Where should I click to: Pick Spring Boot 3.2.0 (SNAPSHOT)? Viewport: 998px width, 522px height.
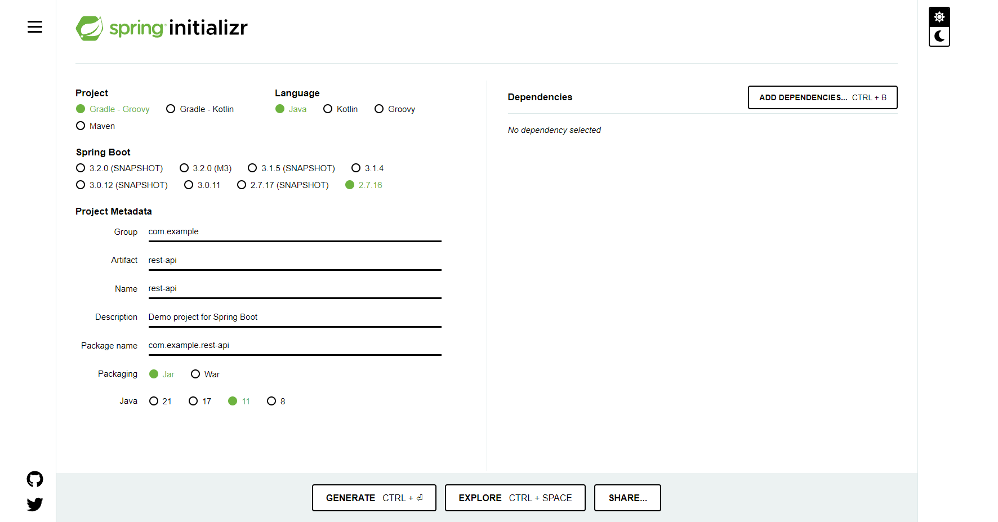coord(119,168)
